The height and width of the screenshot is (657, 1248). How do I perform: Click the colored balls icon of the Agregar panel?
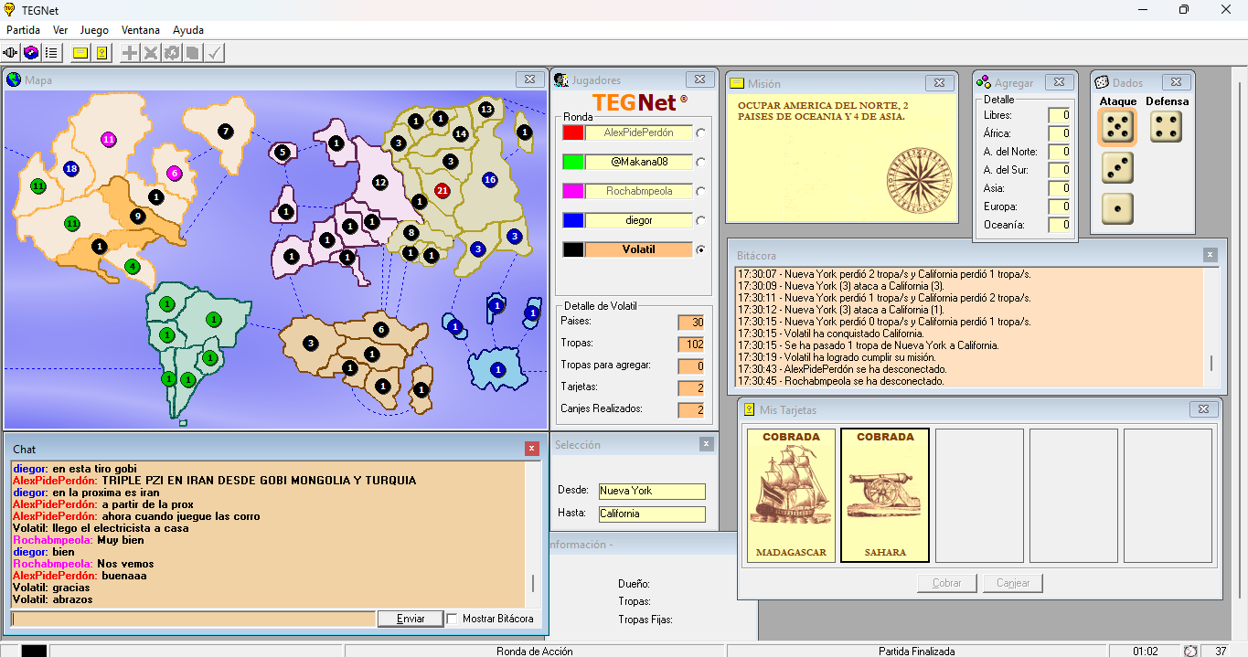click(x=984, y=82)
